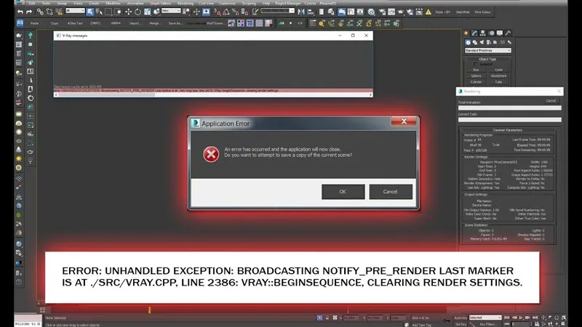This screenshot has height=327, width=582.
Task: Open the Named Selection Sets dropdown
Action: (x=278, y=11)
